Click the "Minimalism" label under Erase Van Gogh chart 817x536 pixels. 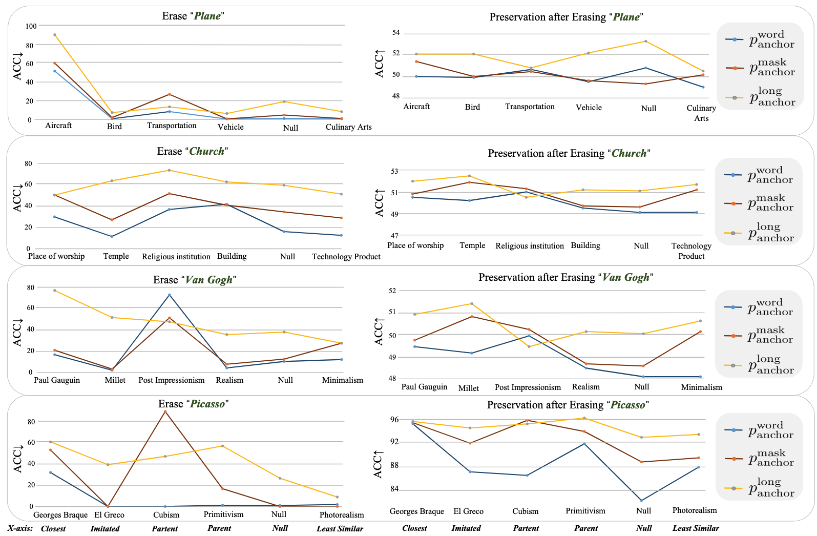click(342, 380)
